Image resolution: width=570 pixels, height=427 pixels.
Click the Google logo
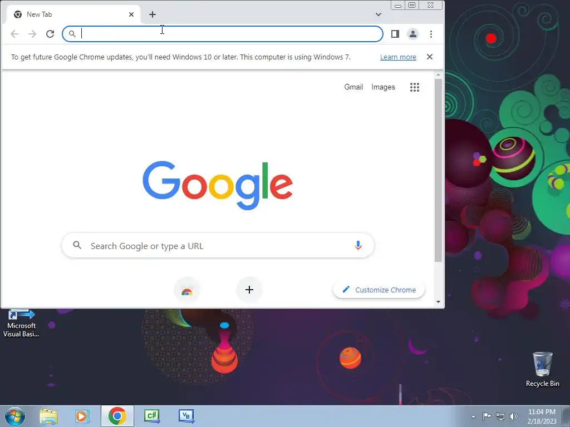coord(218,185)
